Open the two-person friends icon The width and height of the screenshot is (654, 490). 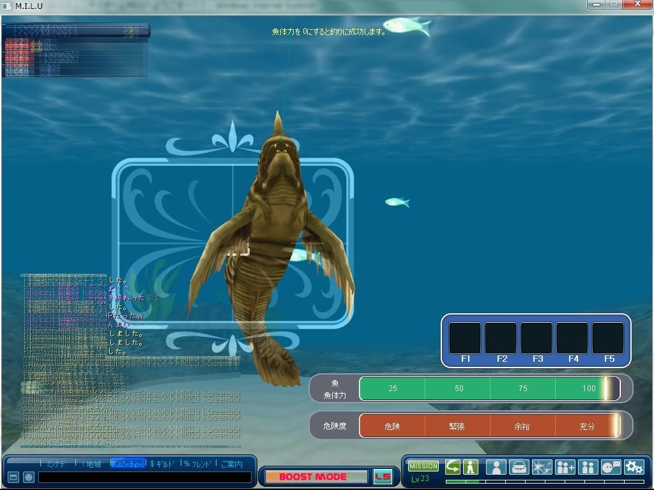588,467
